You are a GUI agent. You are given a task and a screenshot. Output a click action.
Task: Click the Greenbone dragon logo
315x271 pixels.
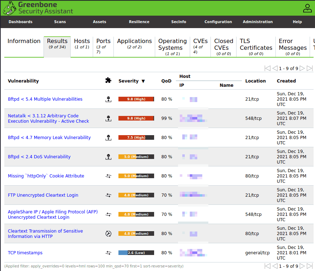point(9,8)
